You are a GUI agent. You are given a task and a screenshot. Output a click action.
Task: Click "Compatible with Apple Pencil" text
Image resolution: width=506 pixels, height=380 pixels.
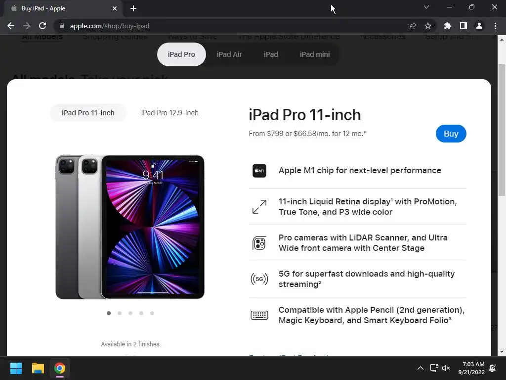click(x=372, y=315)
